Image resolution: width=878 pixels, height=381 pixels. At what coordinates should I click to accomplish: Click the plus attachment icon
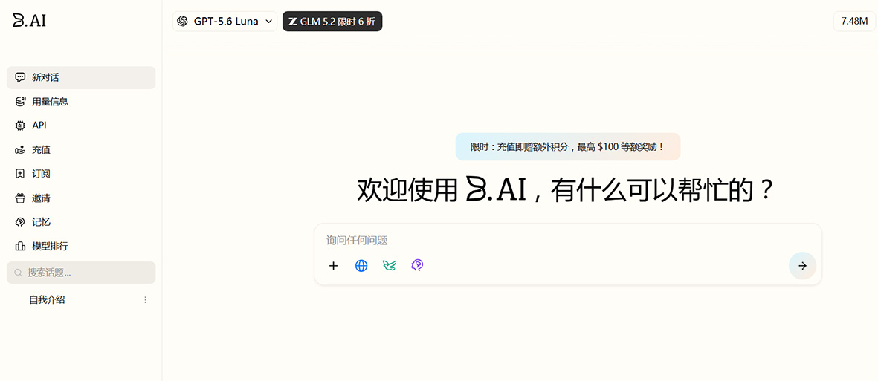click(x=333, y=266)
